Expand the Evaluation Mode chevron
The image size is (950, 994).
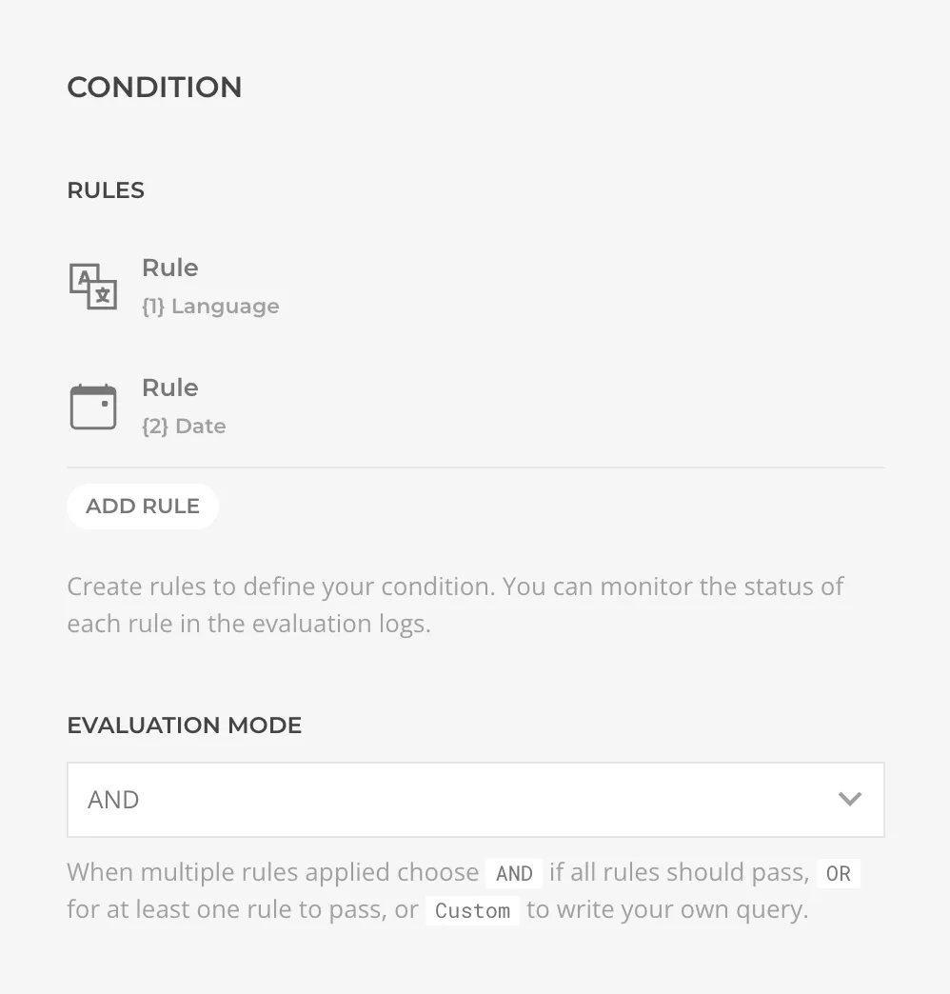849,799
